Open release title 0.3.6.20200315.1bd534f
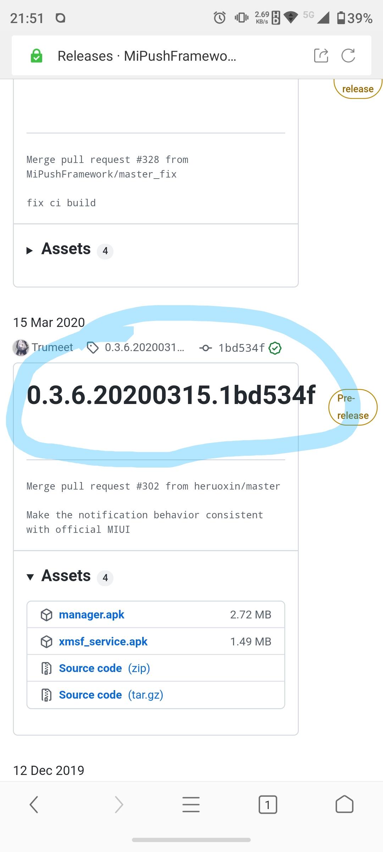 click(171, 395)
